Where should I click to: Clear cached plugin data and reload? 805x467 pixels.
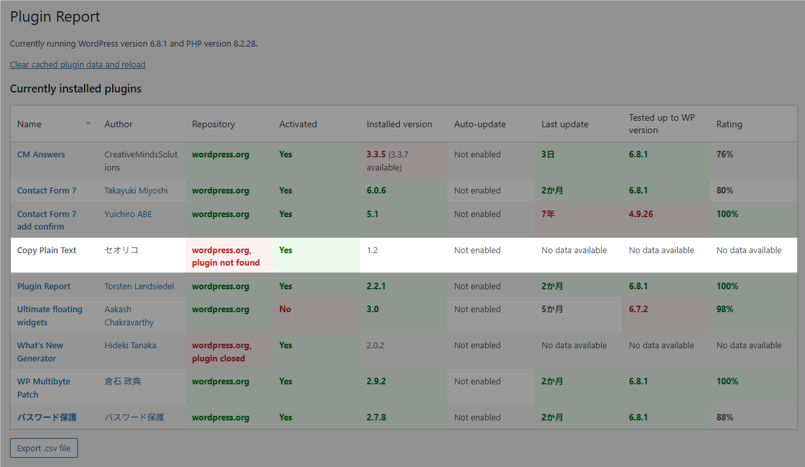77,64
